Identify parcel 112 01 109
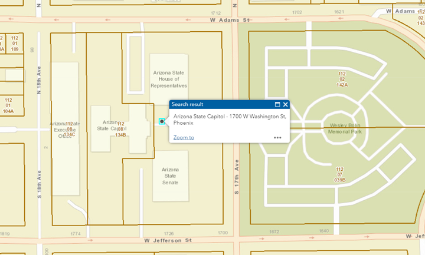Screen dimensions: 425x255 pyautogui.click(x=14, y=44)
